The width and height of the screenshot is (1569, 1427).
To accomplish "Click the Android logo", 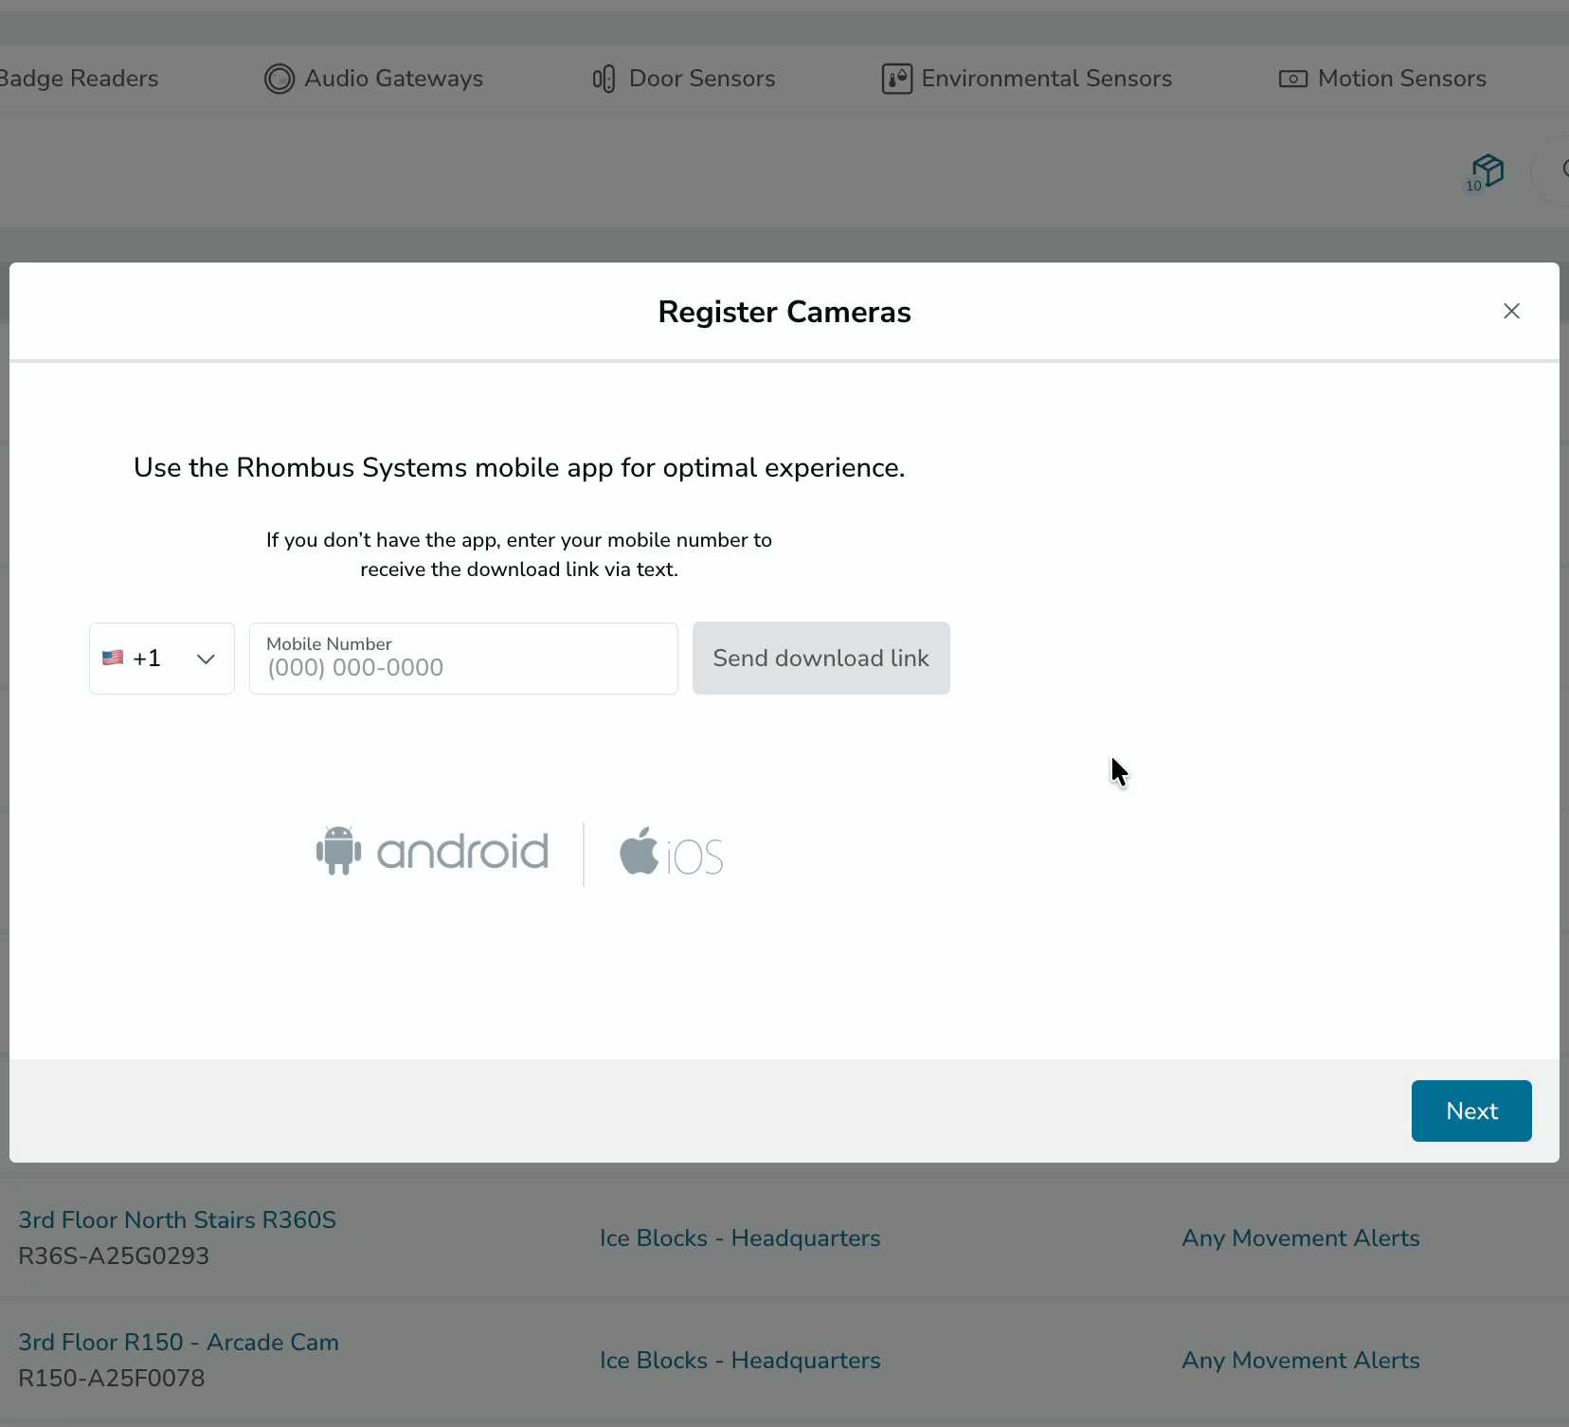I will (432, 851).
